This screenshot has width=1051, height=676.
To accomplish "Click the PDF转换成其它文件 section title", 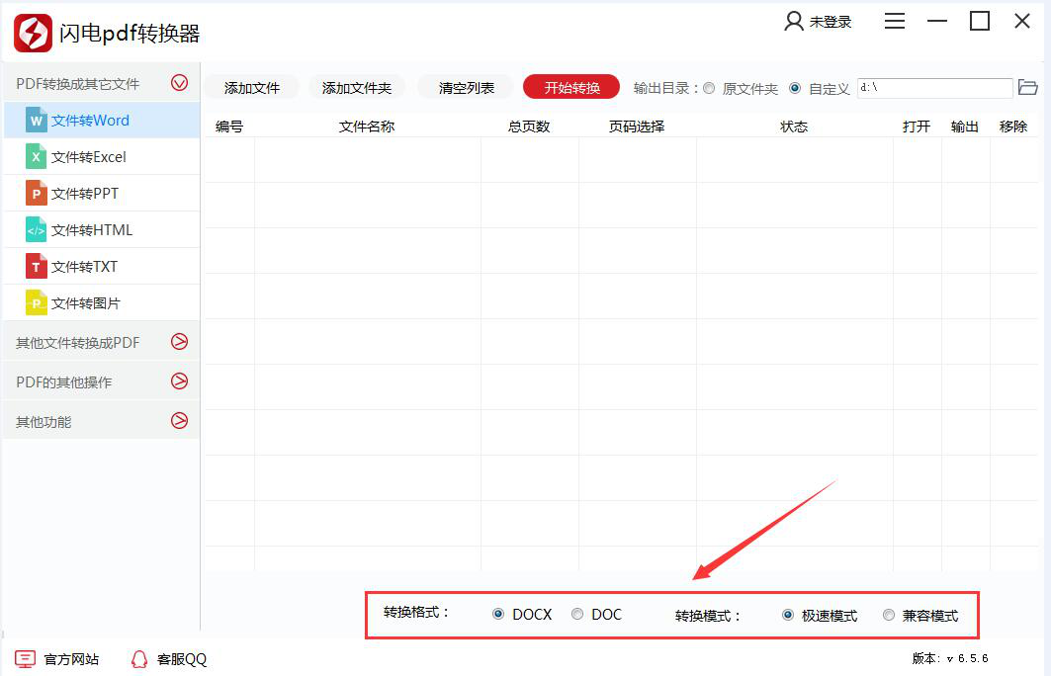I will tap(78, 84).
